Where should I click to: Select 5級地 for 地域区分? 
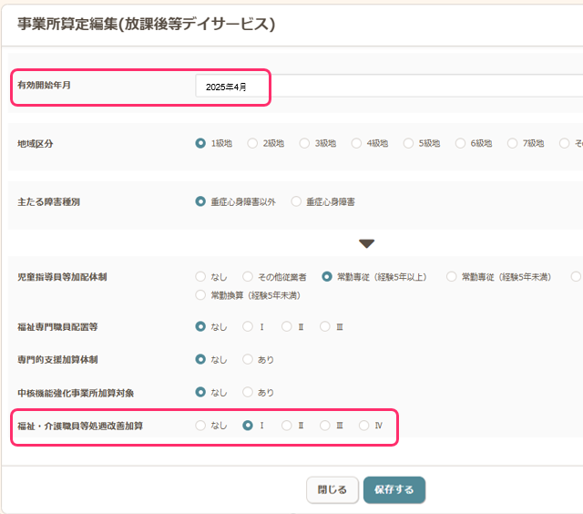pyautogui.click(x=408, y=143)
